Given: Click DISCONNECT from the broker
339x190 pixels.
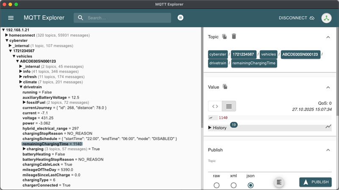Looking at the screenshot, I should pos(296,18).
